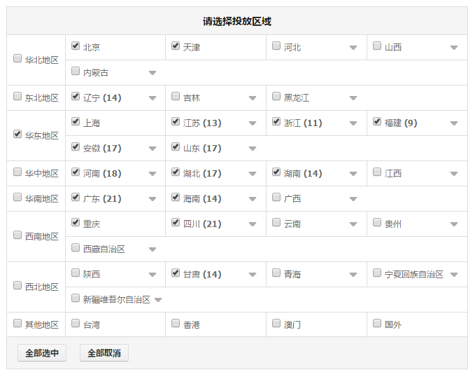Open the 福建 (9) dropdown arrow

454,123
